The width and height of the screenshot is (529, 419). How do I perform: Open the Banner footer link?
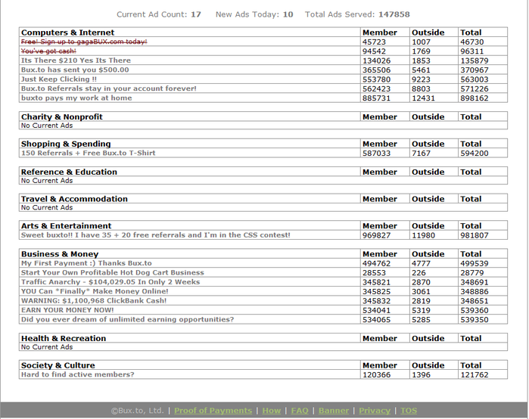point(334,411)
